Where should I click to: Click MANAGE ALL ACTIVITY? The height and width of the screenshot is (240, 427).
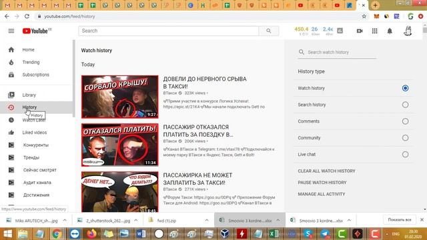[322, 194]
